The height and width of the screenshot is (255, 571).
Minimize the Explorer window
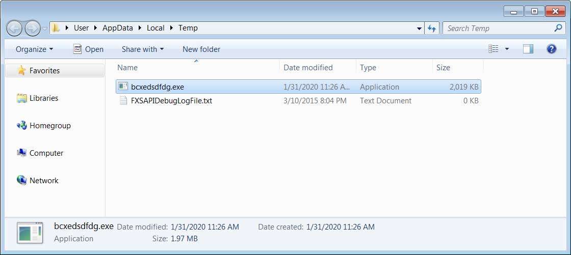513,11
